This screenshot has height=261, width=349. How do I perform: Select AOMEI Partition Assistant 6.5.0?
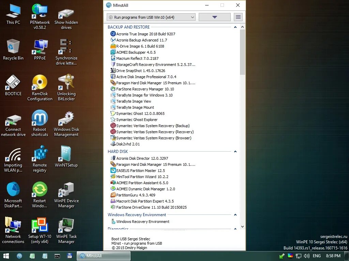tap(139, 183)
